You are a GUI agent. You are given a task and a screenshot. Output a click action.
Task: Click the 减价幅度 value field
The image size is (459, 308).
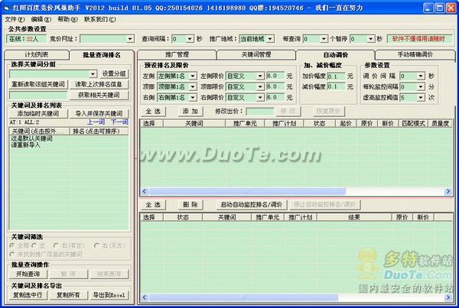[x=335, y=87]
